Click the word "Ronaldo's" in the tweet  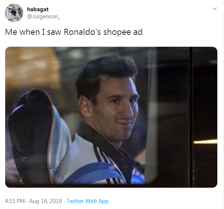82,32
